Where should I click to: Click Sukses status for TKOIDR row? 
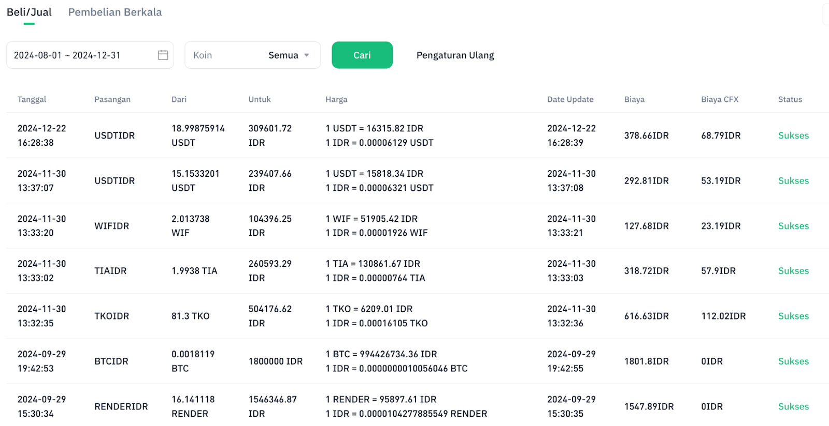click(793, 316)
